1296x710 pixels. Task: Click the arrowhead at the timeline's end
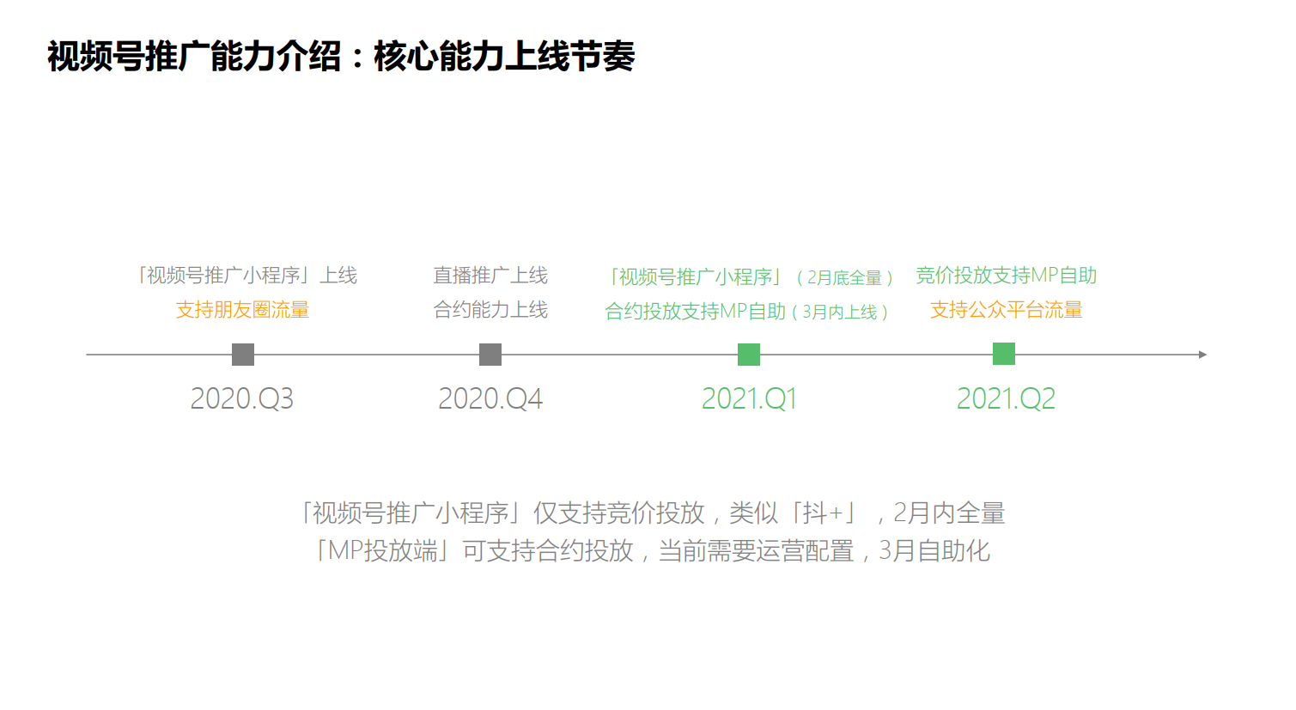(1202, 355)
